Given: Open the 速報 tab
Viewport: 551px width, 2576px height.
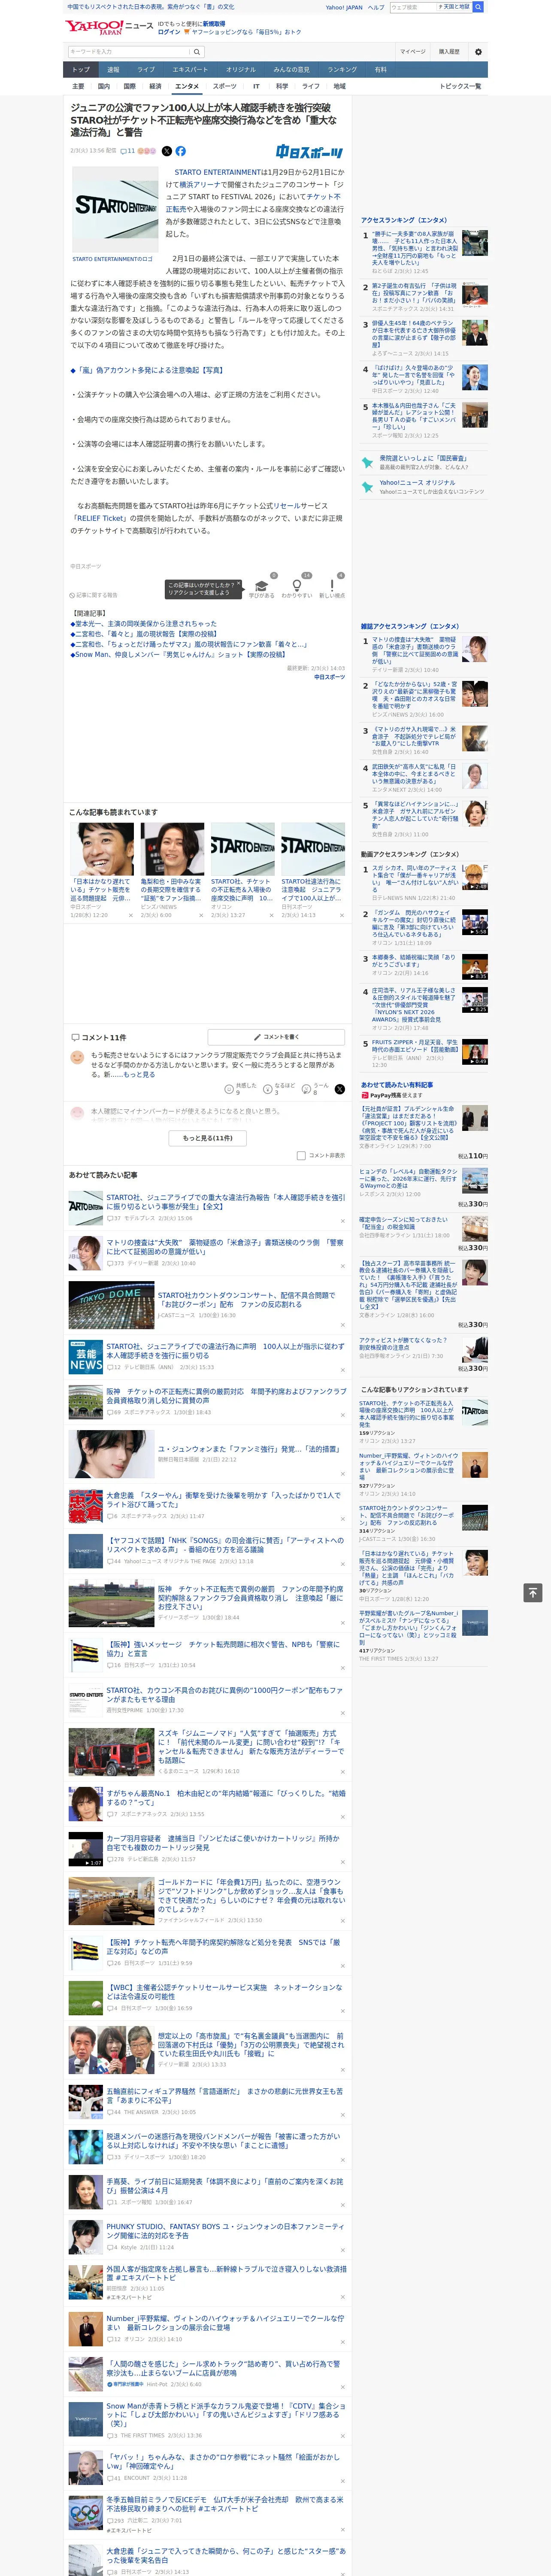Looking at the screenshot, I should click(113, 70).
